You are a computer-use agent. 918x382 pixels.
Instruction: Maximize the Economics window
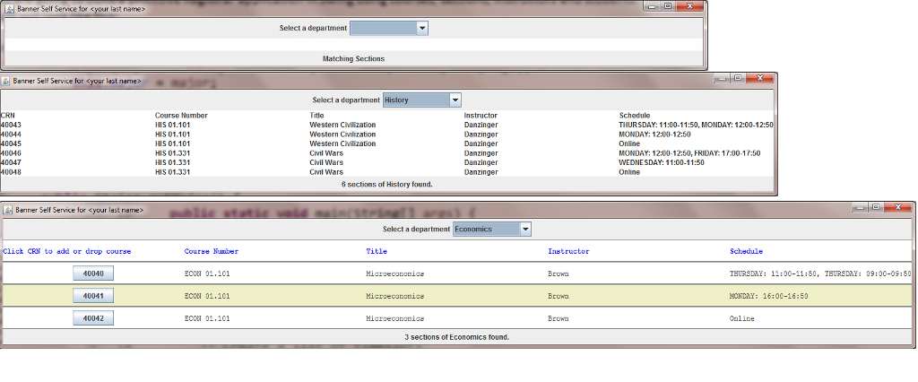(x=876, y=207)
